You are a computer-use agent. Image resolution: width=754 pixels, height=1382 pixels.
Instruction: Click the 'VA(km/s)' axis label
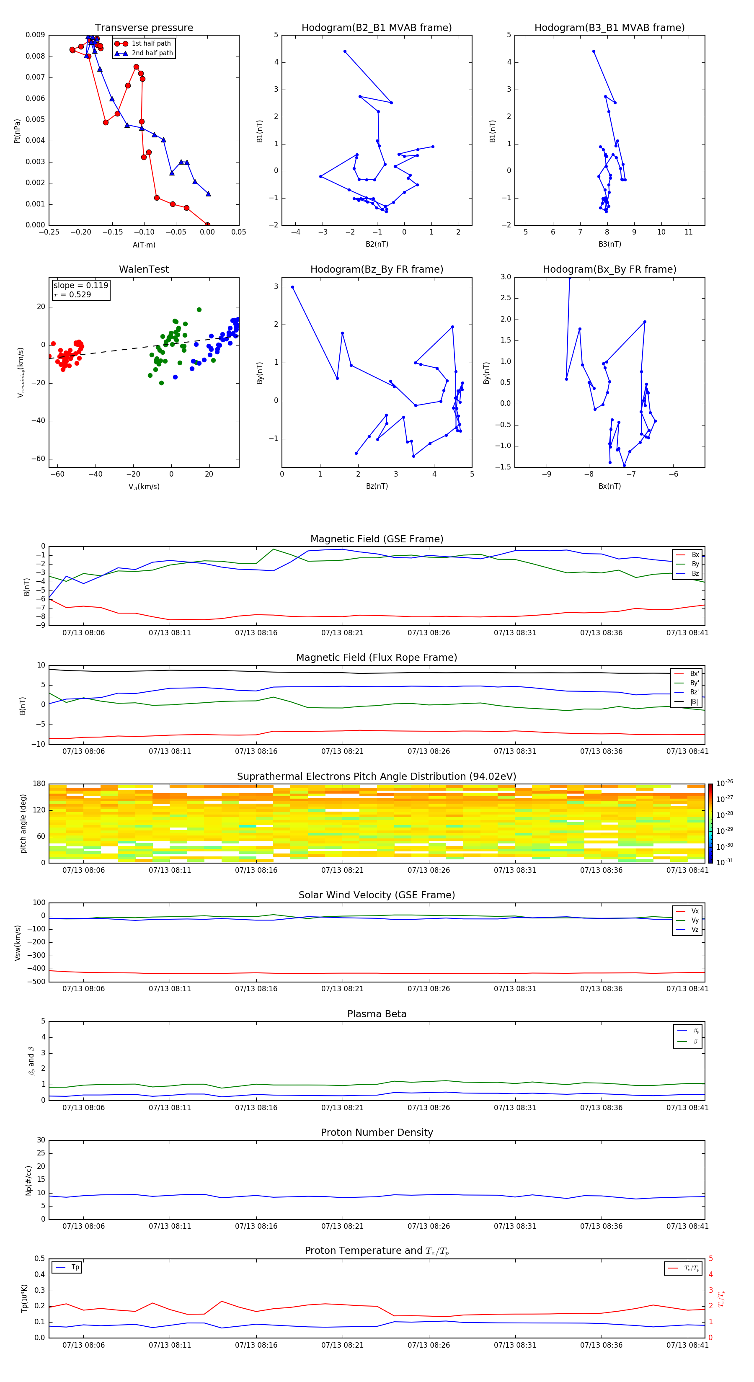point(144,487)
